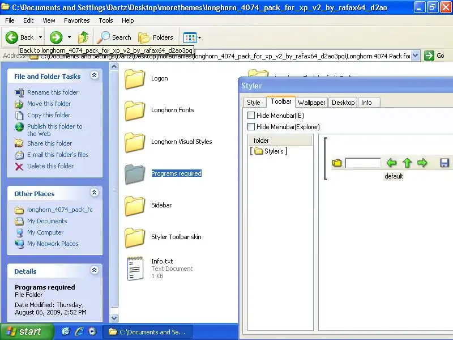Select the default toolbar skin label
Image resolution: width=453 pixels, height=340 pixels.
394,176
